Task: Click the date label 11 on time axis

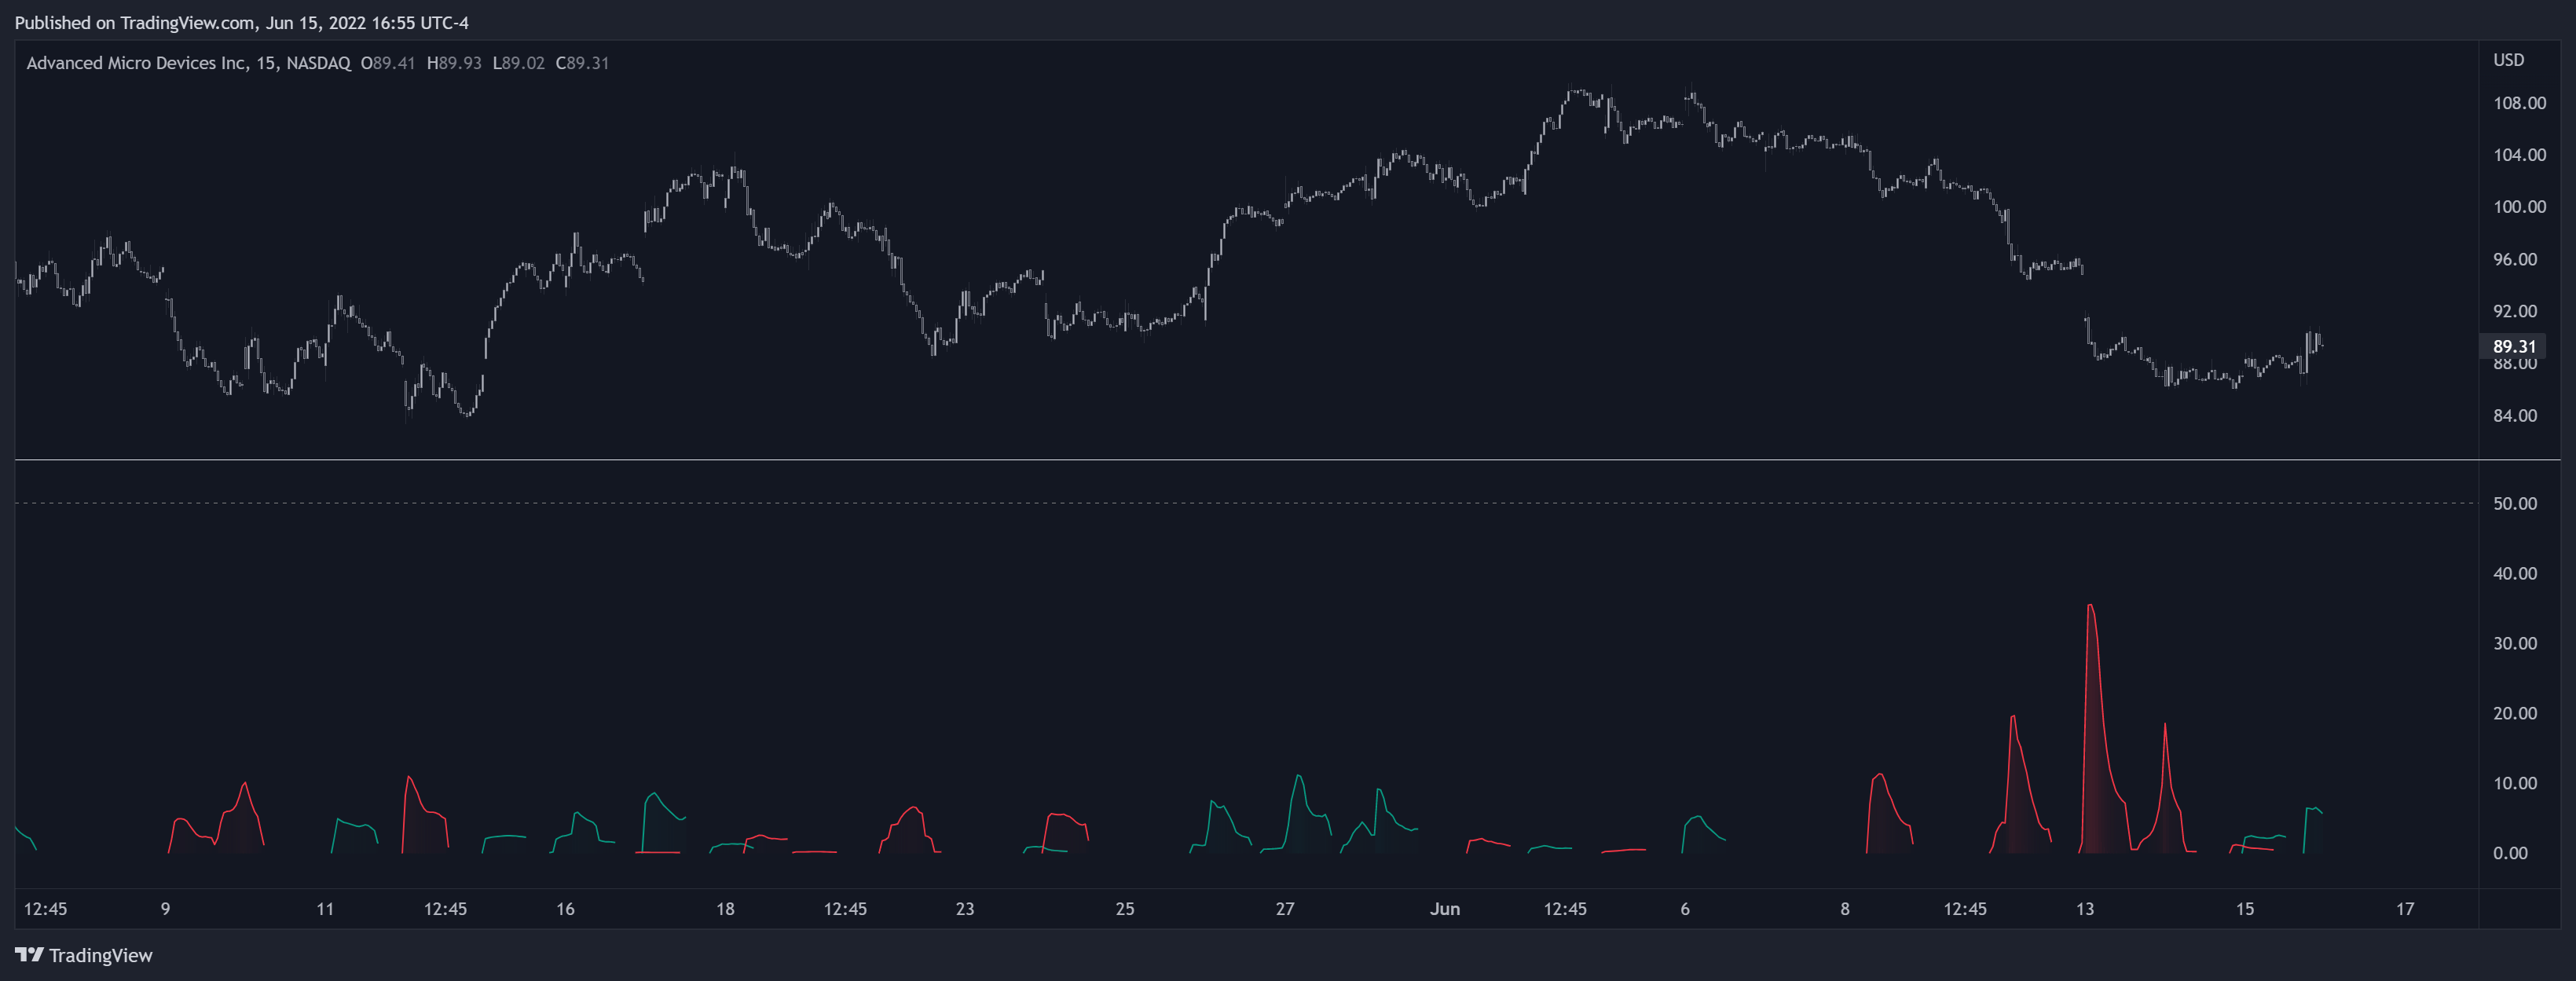Action: coord(325,909)
